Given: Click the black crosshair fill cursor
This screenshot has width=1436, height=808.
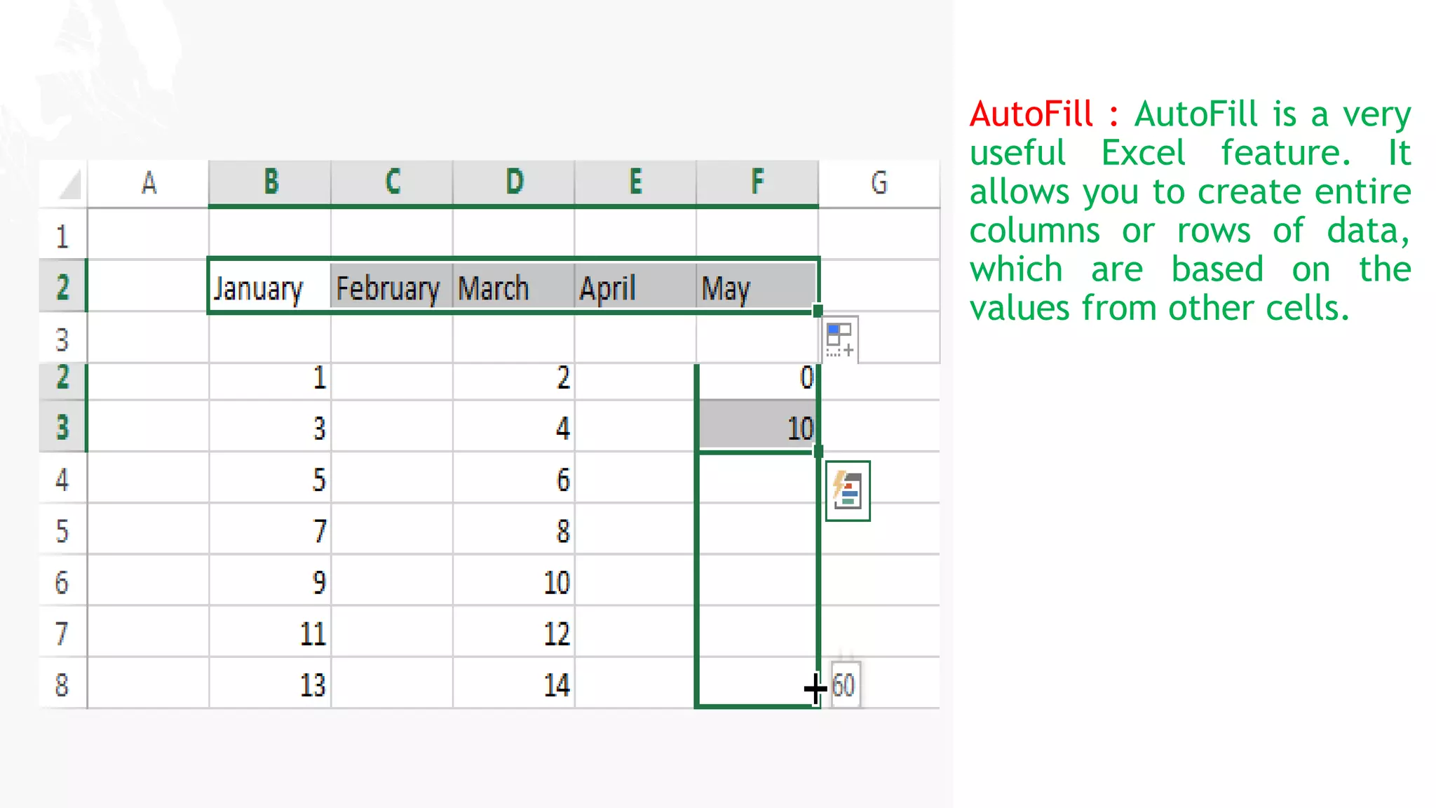Looking at the screenshot, I should pyautogui.click(x=815, y=689).
